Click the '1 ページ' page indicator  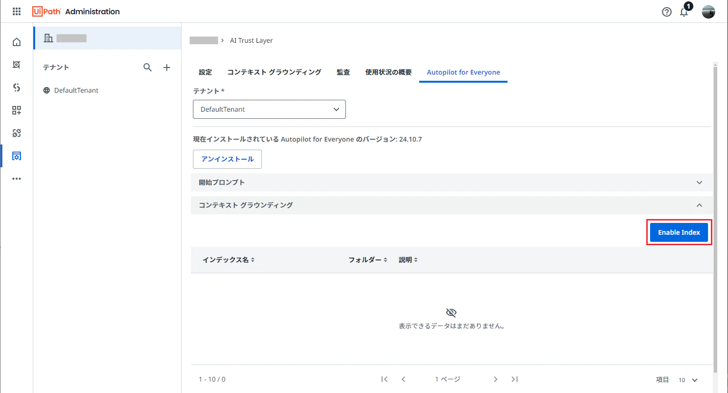[x=448, y=379]
